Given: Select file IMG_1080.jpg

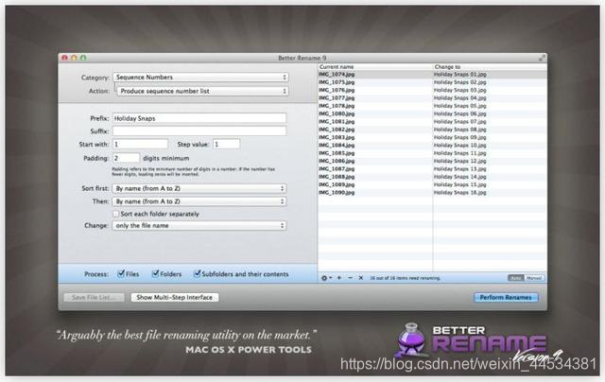Looking at the screenshot, I should tap(337, 113).
